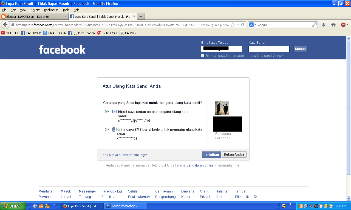The height and width of the screenshot is (210, 351).
Task: Open the Putri Teopani bookmark
Action: click(x=82, y=33)
